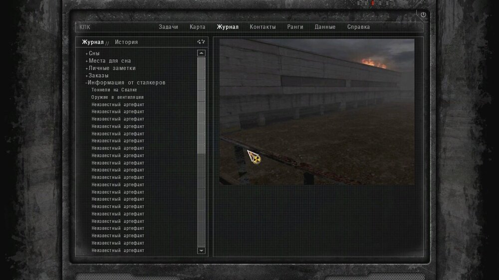Expand the Личные заметки category

(x=110, y=68)
